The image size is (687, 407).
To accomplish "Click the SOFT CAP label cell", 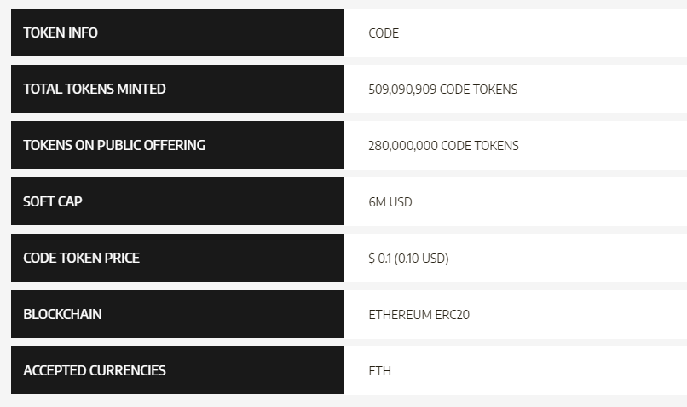I will [x=53, y=201].
